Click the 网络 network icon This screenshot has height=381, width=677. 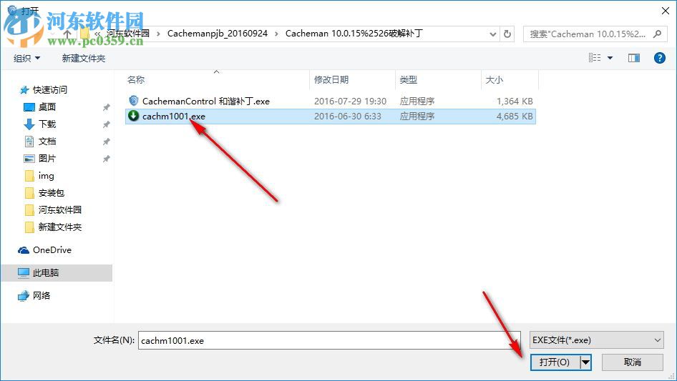pyautogui.click(x=24, y=296)
